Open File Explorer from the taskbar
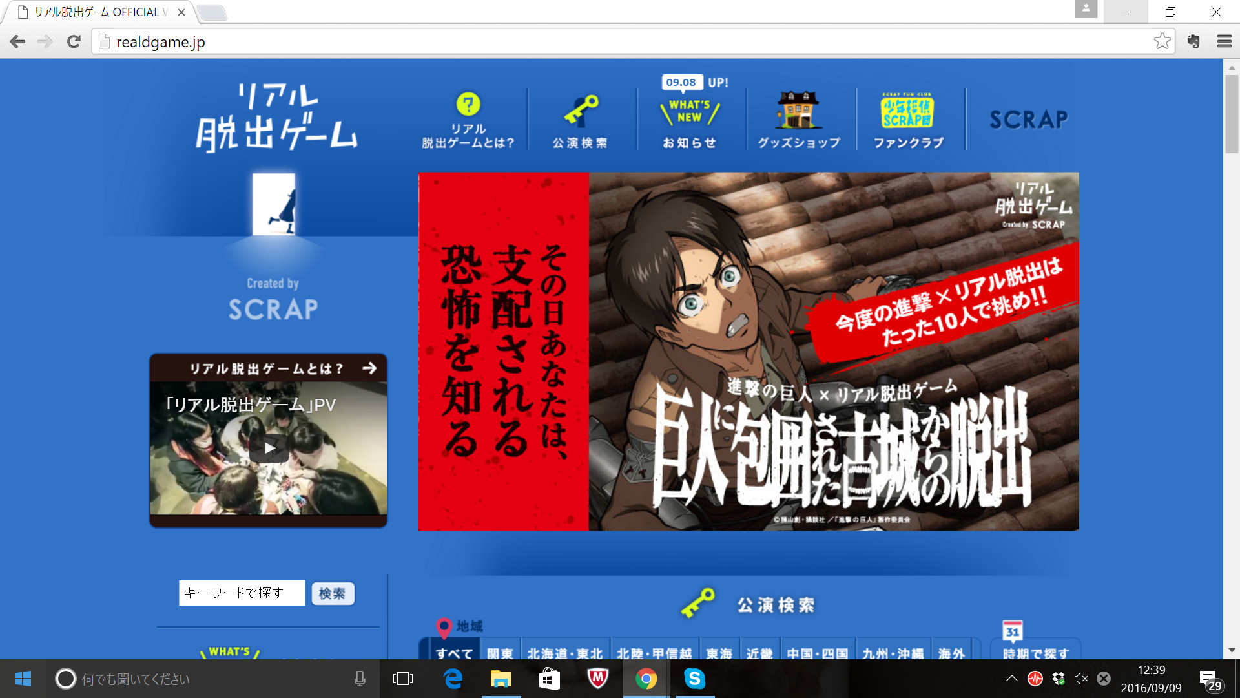The image size is (1240, 698). point(501,679)
